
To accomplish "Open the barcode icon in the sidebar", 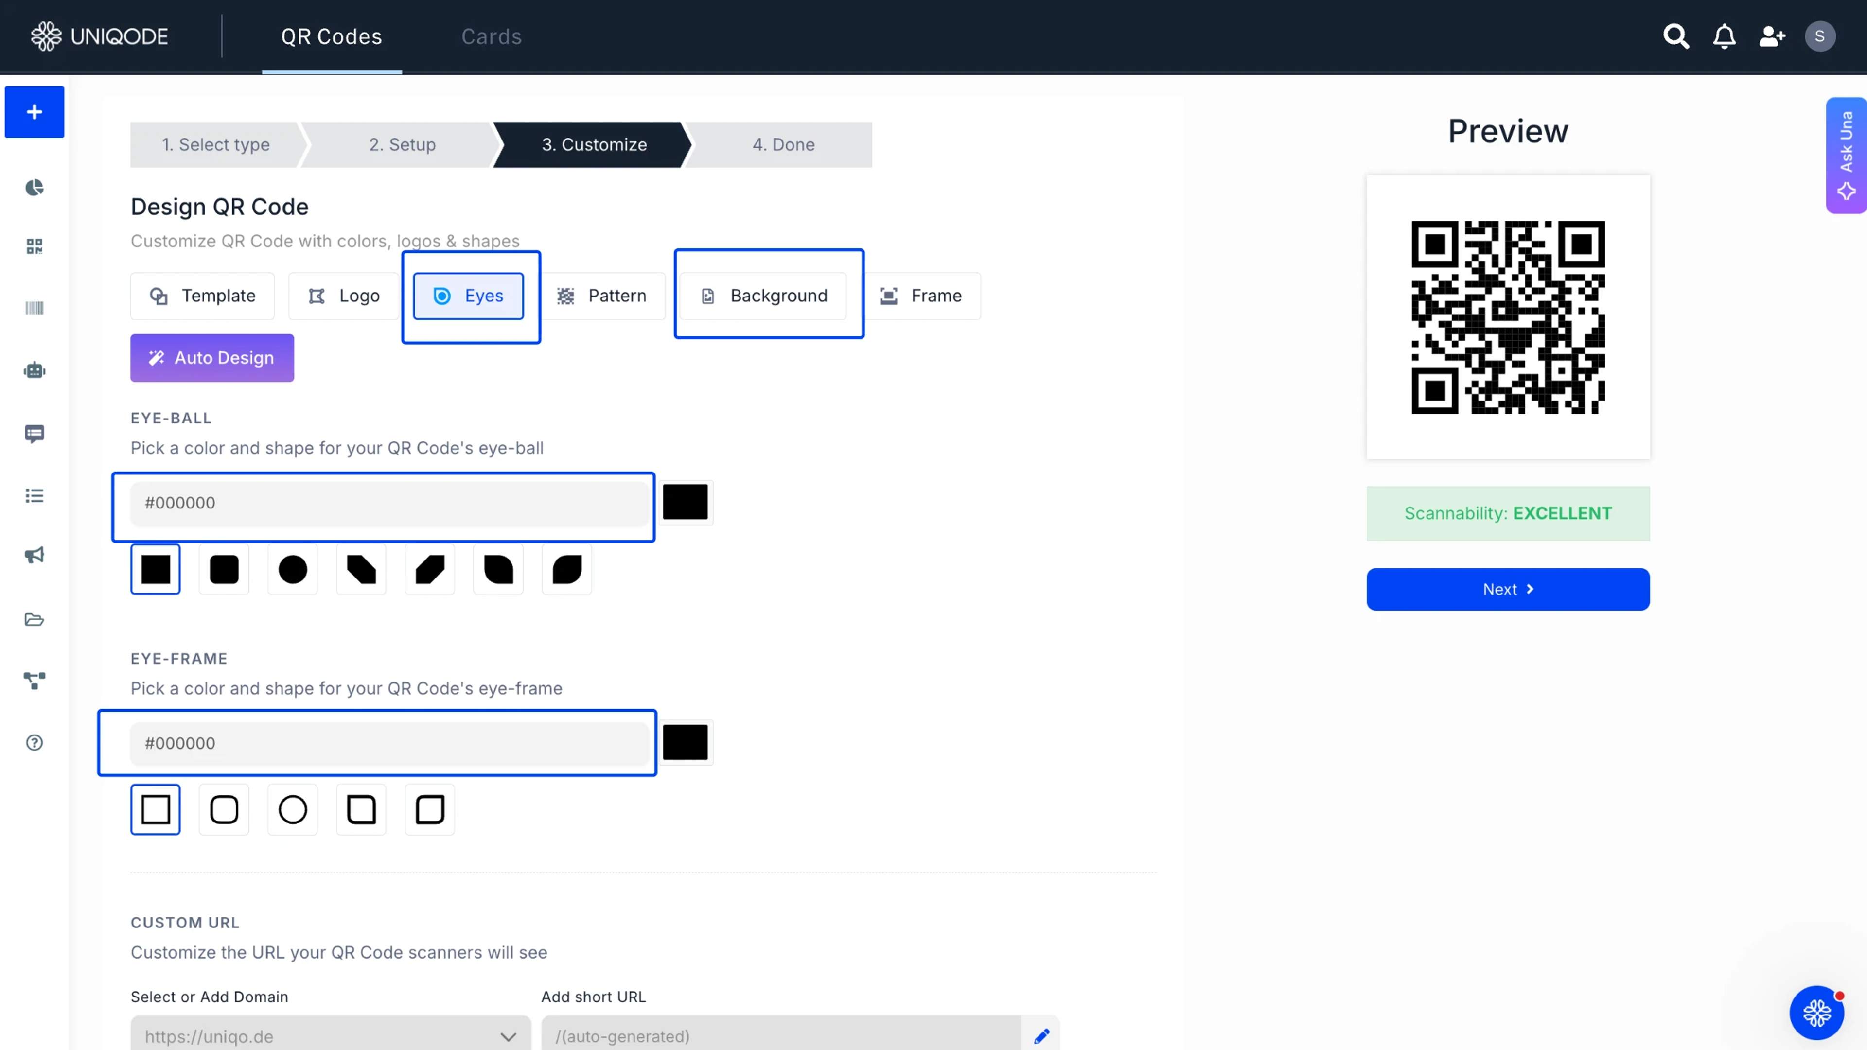I will point(34,308).
